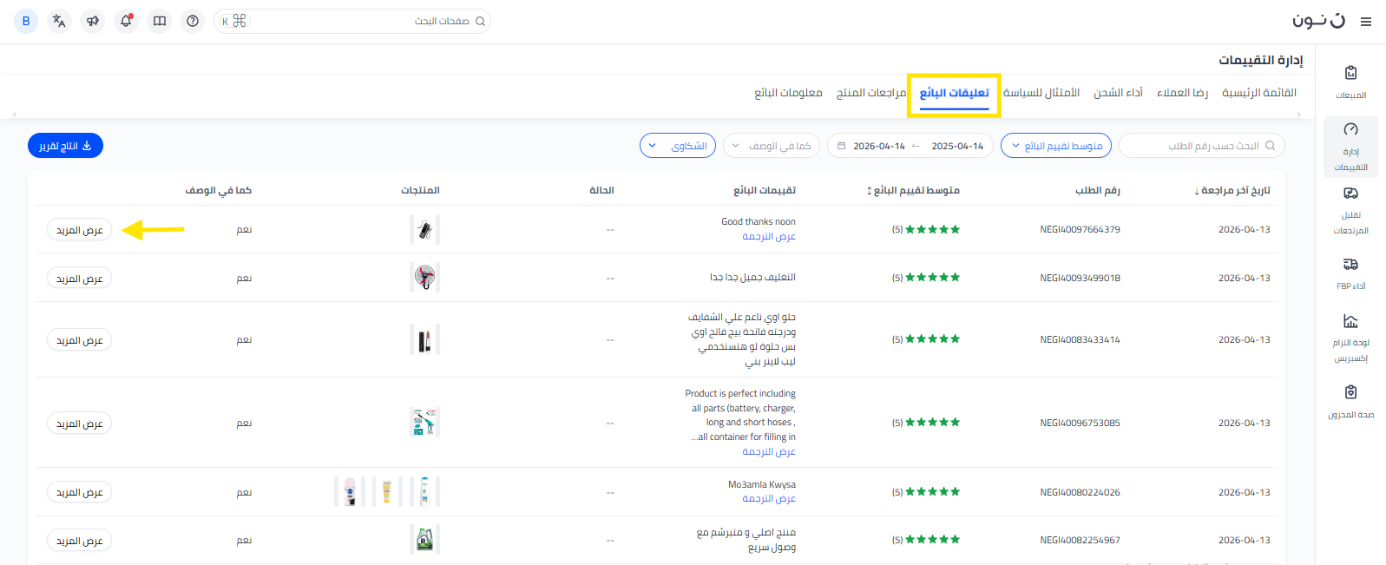Click عرض المزيد for order NEGI40097664379
This screenshot has height=565, width=1386.
pyautogui.click(x=79, y=230)
